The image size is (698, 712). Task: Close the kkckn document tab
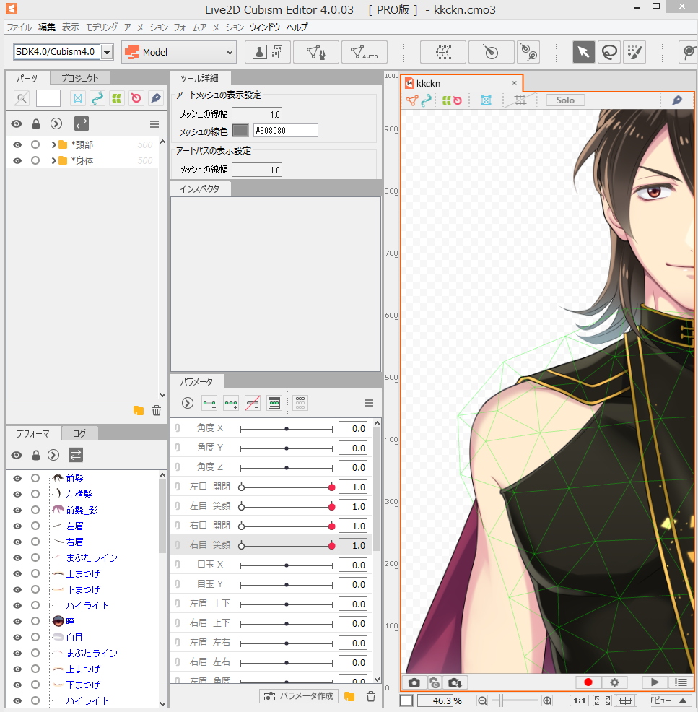click(x=514, y=83)
